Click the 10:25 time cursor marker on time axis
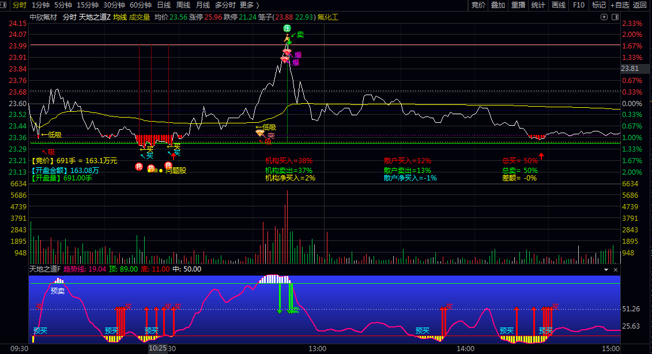The height and width of the screenshot is (354, 652). click(x=157, y=348)
